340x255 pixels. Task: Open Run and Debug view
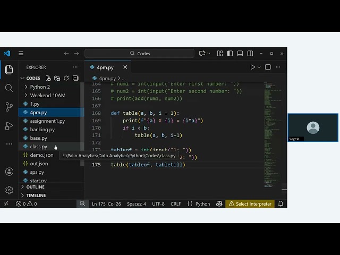pos(9,126)
